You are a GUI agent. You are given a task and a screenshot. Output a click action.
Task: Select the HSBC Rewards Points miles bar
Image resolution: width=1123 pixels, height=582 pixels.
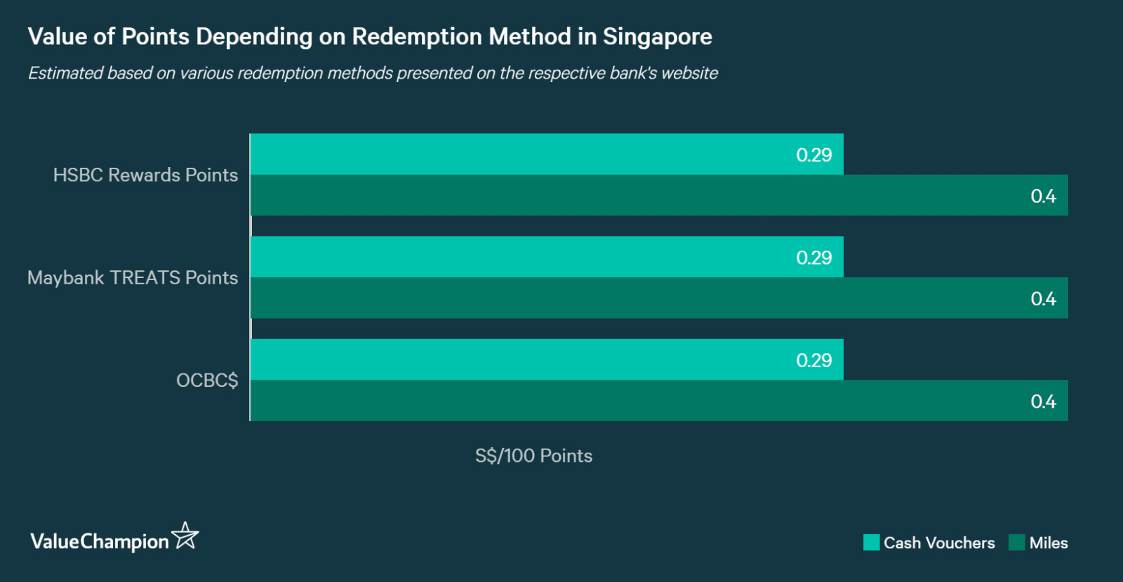659,195
